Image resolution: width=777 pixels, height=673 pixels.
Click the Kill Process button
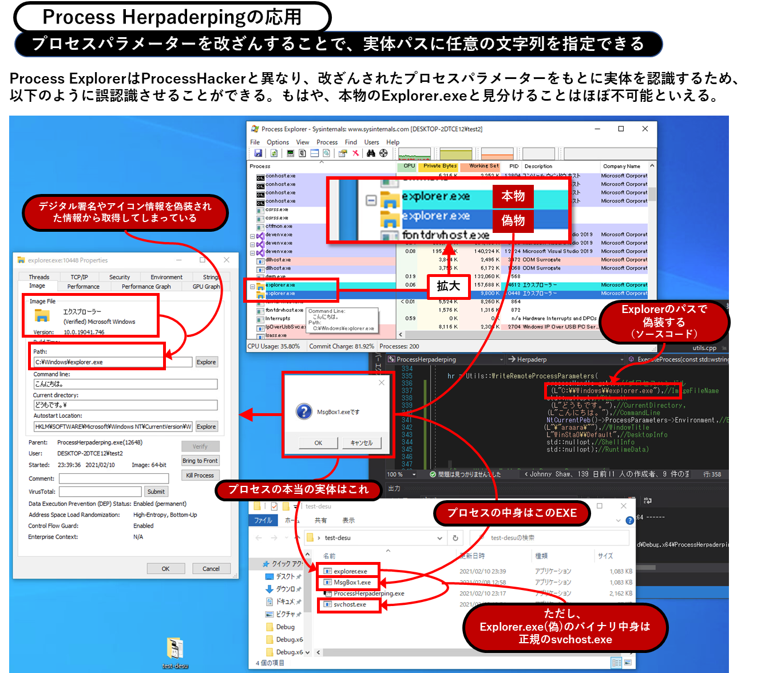200,476
